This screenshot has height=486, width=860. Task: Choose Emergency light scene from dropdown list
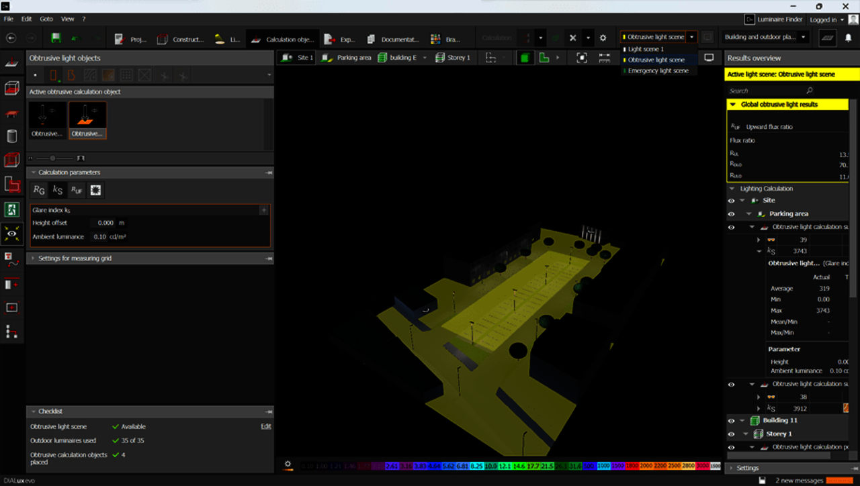pyautogui.click(x=658, y=70)
